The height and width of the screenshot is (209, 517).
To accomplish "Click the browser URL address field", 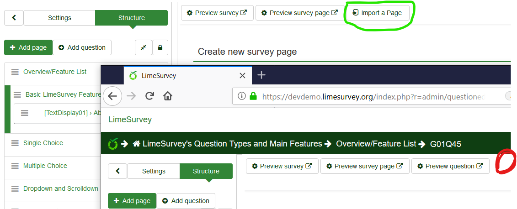I will coord(375,96).
